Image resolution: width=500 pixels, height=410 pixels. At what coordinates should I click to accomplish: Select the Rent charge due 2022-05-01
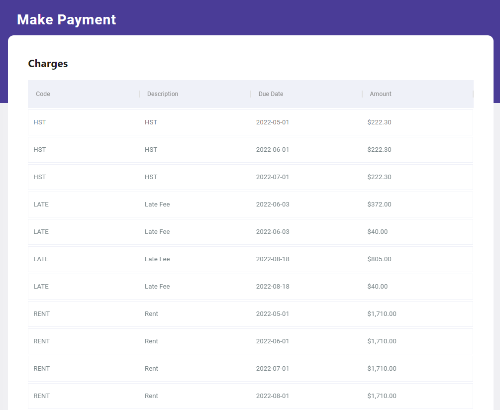pos(250,314)
